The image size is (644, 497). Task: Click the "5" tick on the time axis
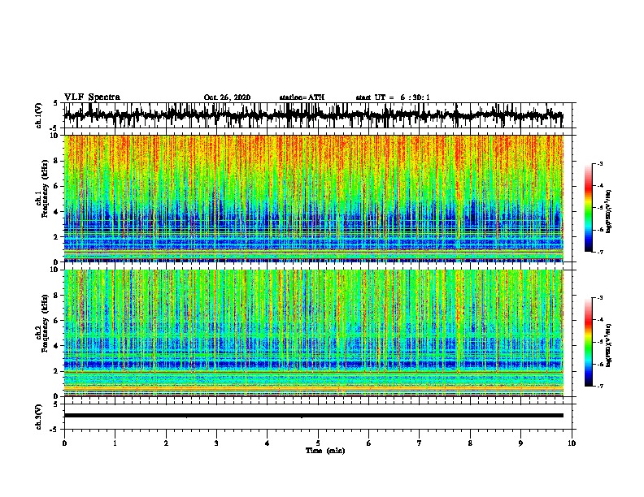coord(318,443)
